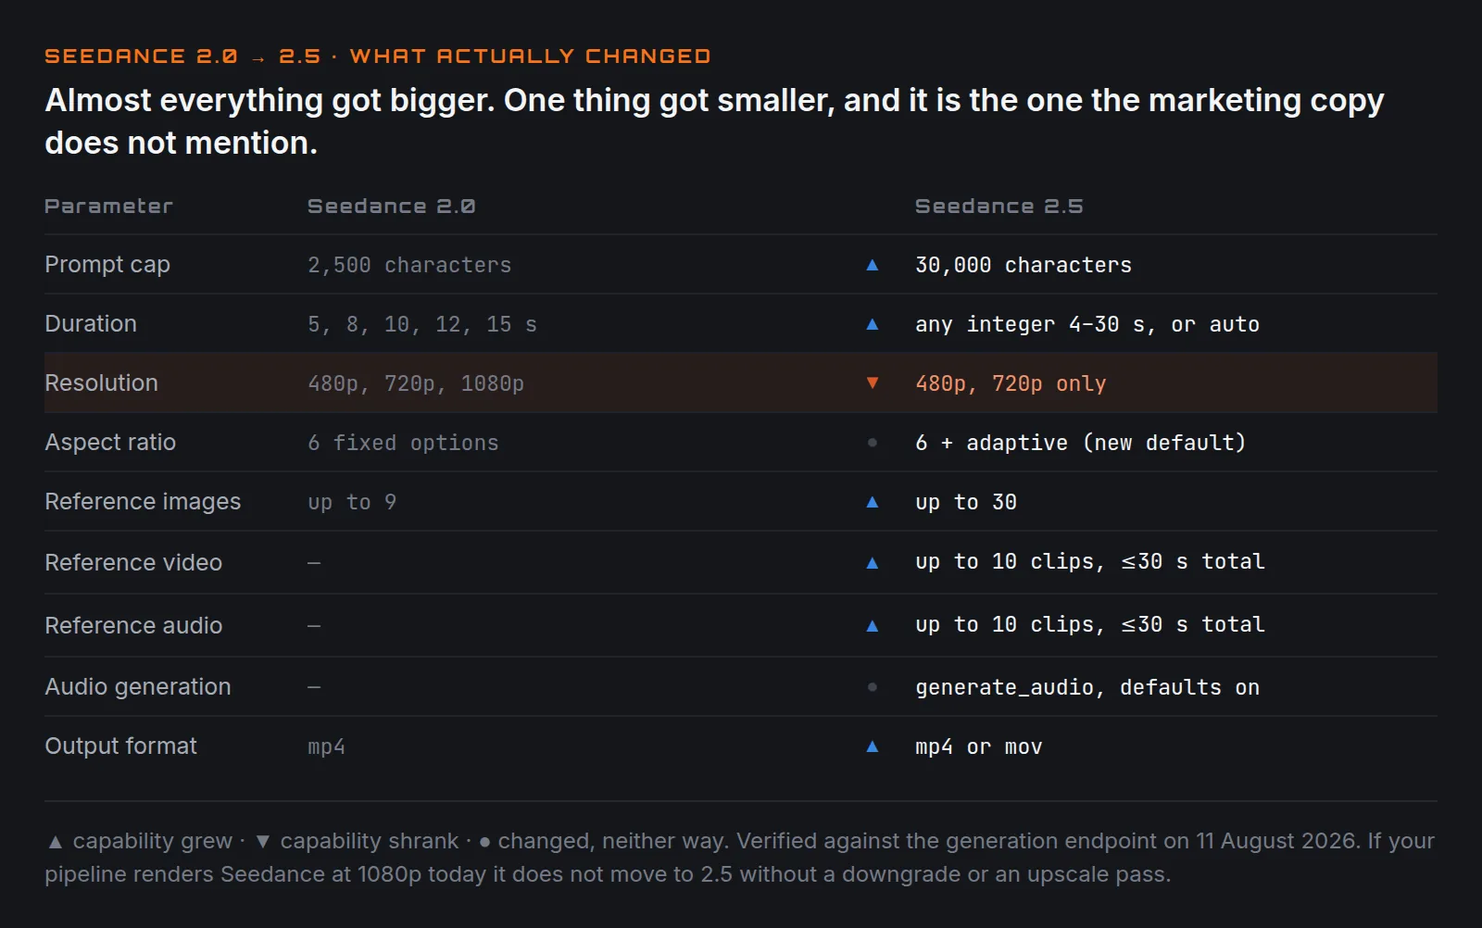1482x928 pixels.
Task: Select the Parameter column header
Action: point(108,207)
